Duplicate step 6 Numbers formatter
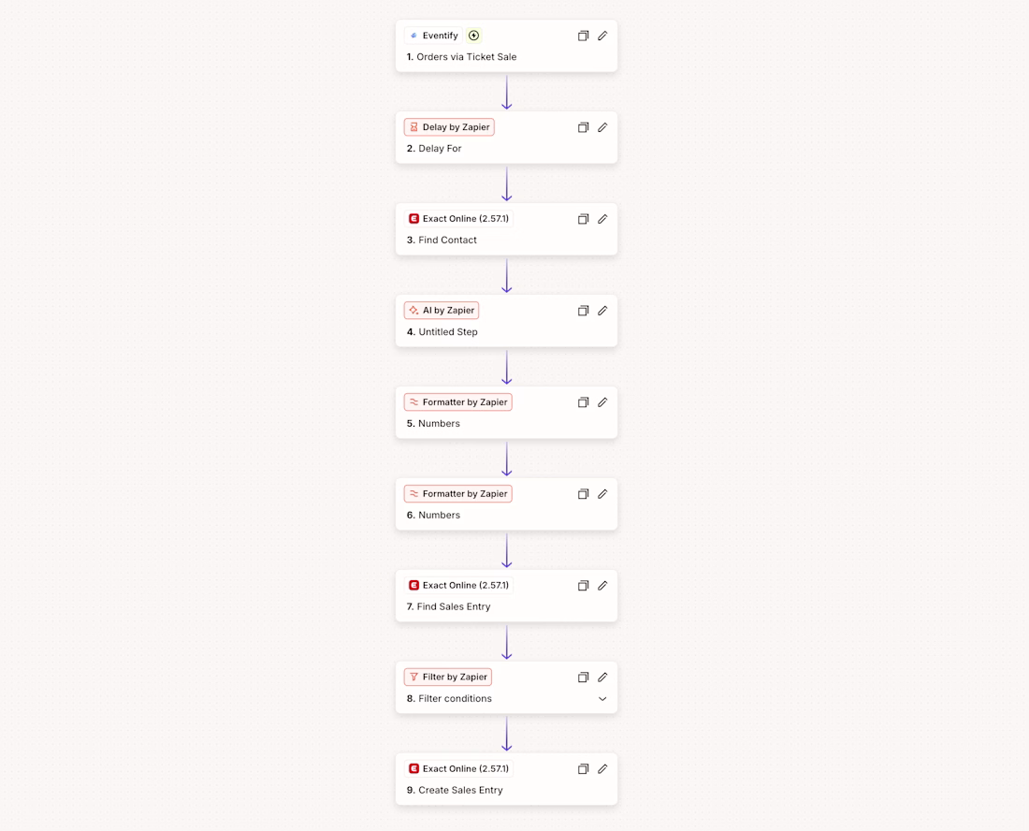 point(583,493)
